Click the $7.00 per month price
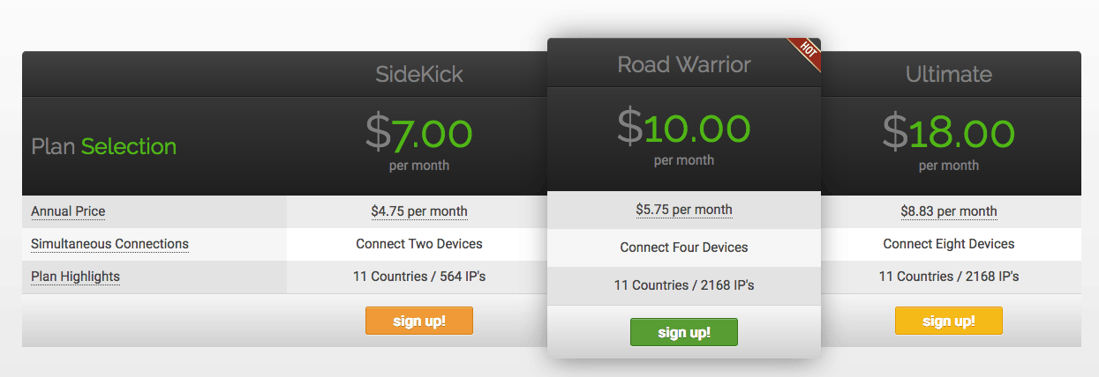Viewport: 1099px width, 377px height. pyautogui.click(x=419, y=141)
